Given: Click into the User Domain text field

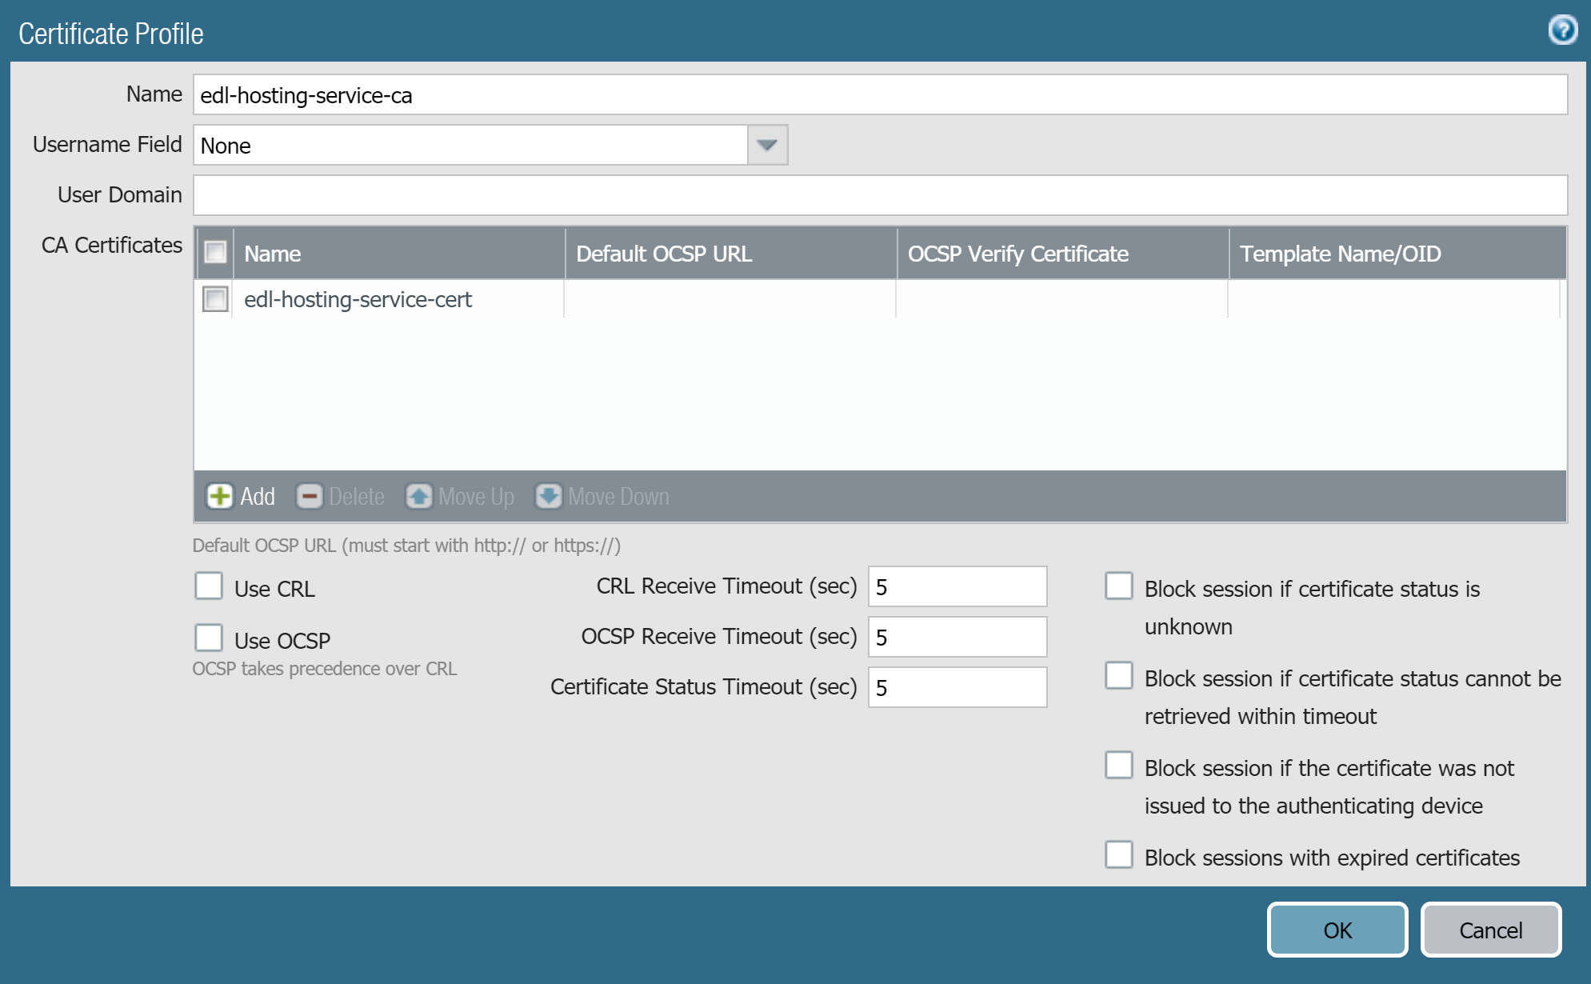Looking at the screenshot, I should (880, 195).
